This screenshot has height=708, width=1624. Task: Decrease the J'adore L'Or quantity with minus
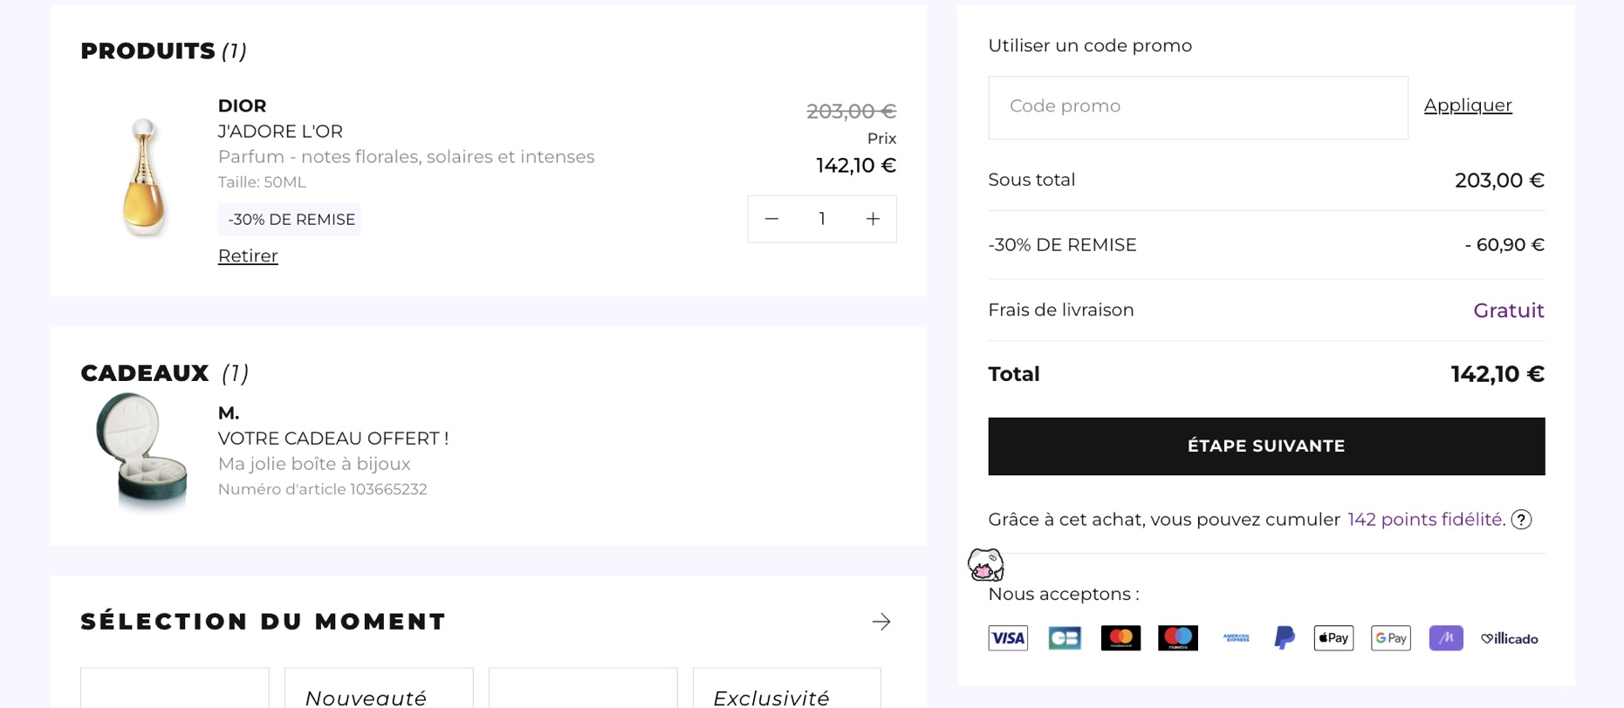[771, 219]
